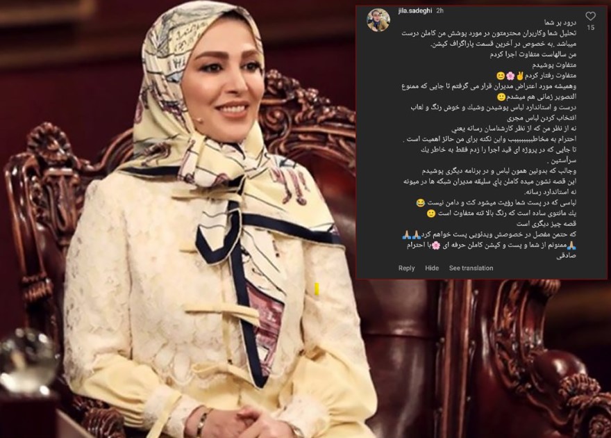Click the laughing-crying emoji in the comment
Viewport: 611px width, 438px height.
pos(421,203)
